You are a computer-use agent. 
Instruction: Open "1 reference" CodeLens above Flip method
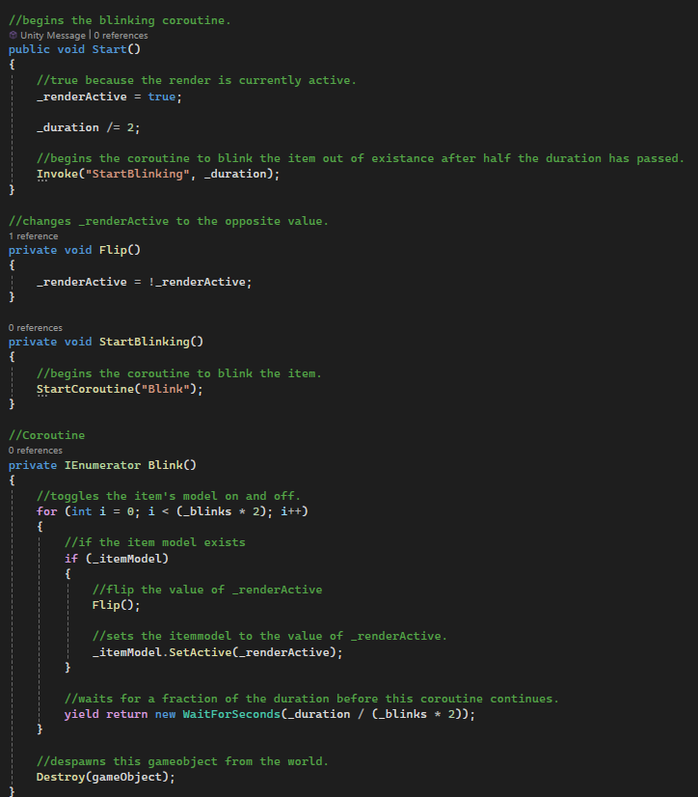coord(33,235)
